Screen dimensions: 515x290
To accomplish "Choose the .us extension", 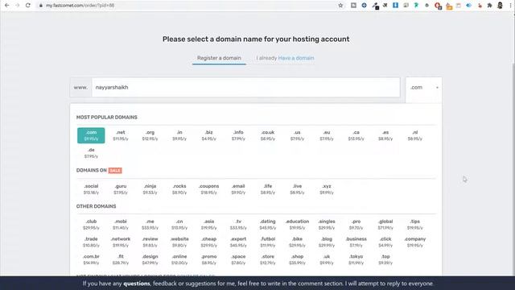I will [297, 135].
